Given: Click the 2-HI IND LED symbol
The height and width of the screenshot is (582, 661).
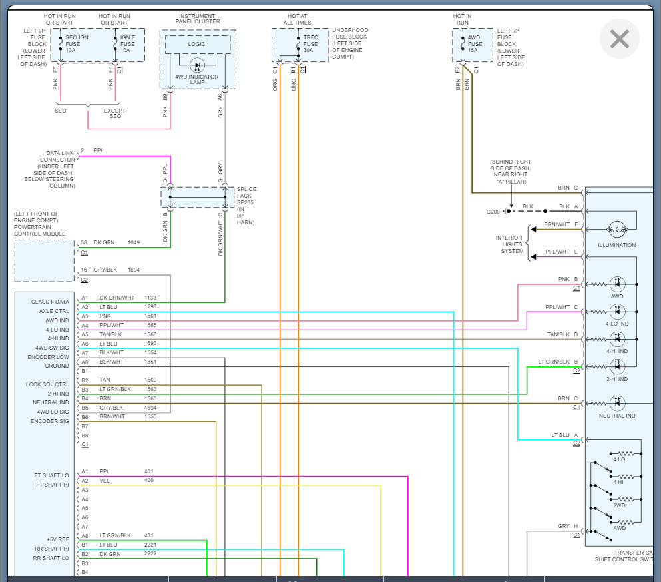Looking at the screenshot, I should pyautogui.click(x=617, y=366).
